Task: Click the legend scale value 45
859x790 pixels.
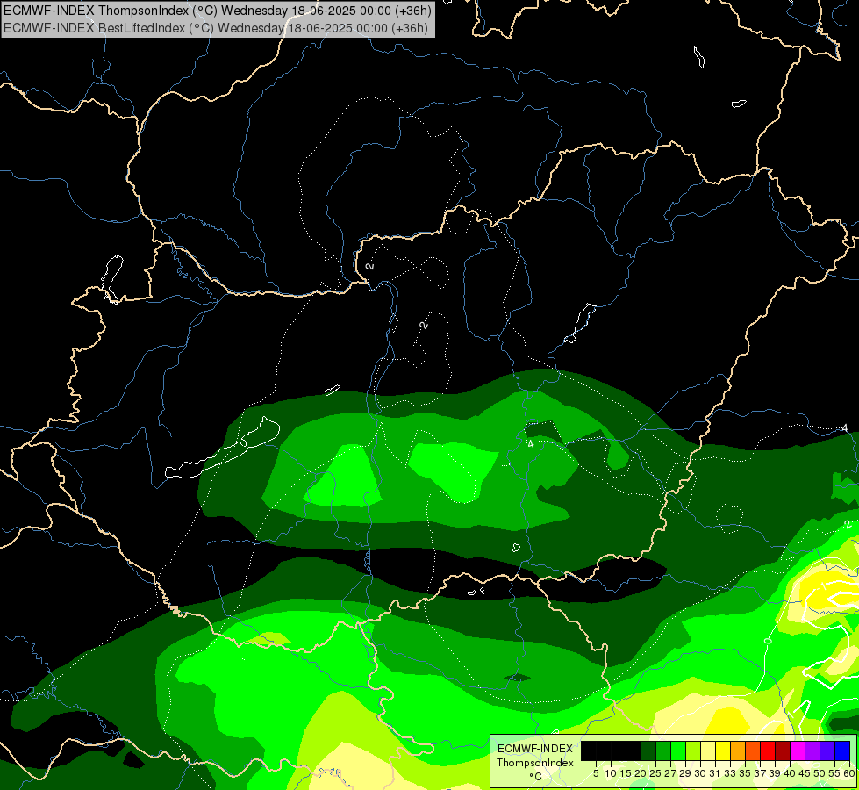Action: pos(805,773)
